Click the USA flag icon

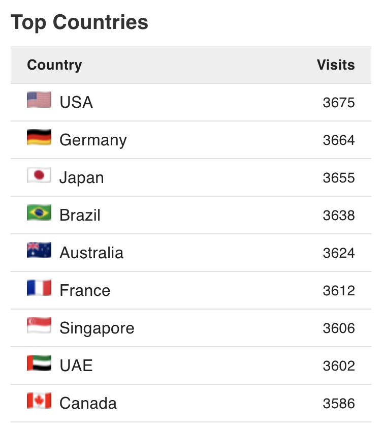(x=39, y=100)
